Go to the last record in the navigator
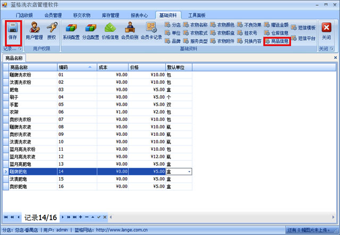The height and width of the screenshot is (235, 340). [x=74, y=217]
